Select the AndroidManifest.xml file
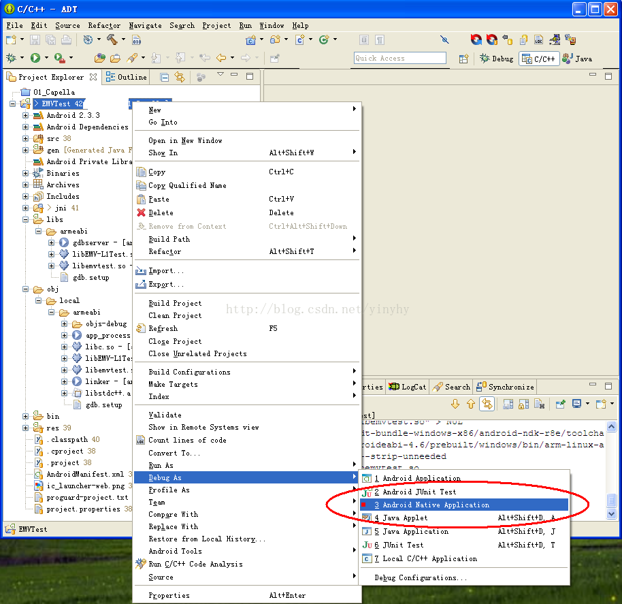The width and height of the screenshot is (622, 604). pos(85,474)
